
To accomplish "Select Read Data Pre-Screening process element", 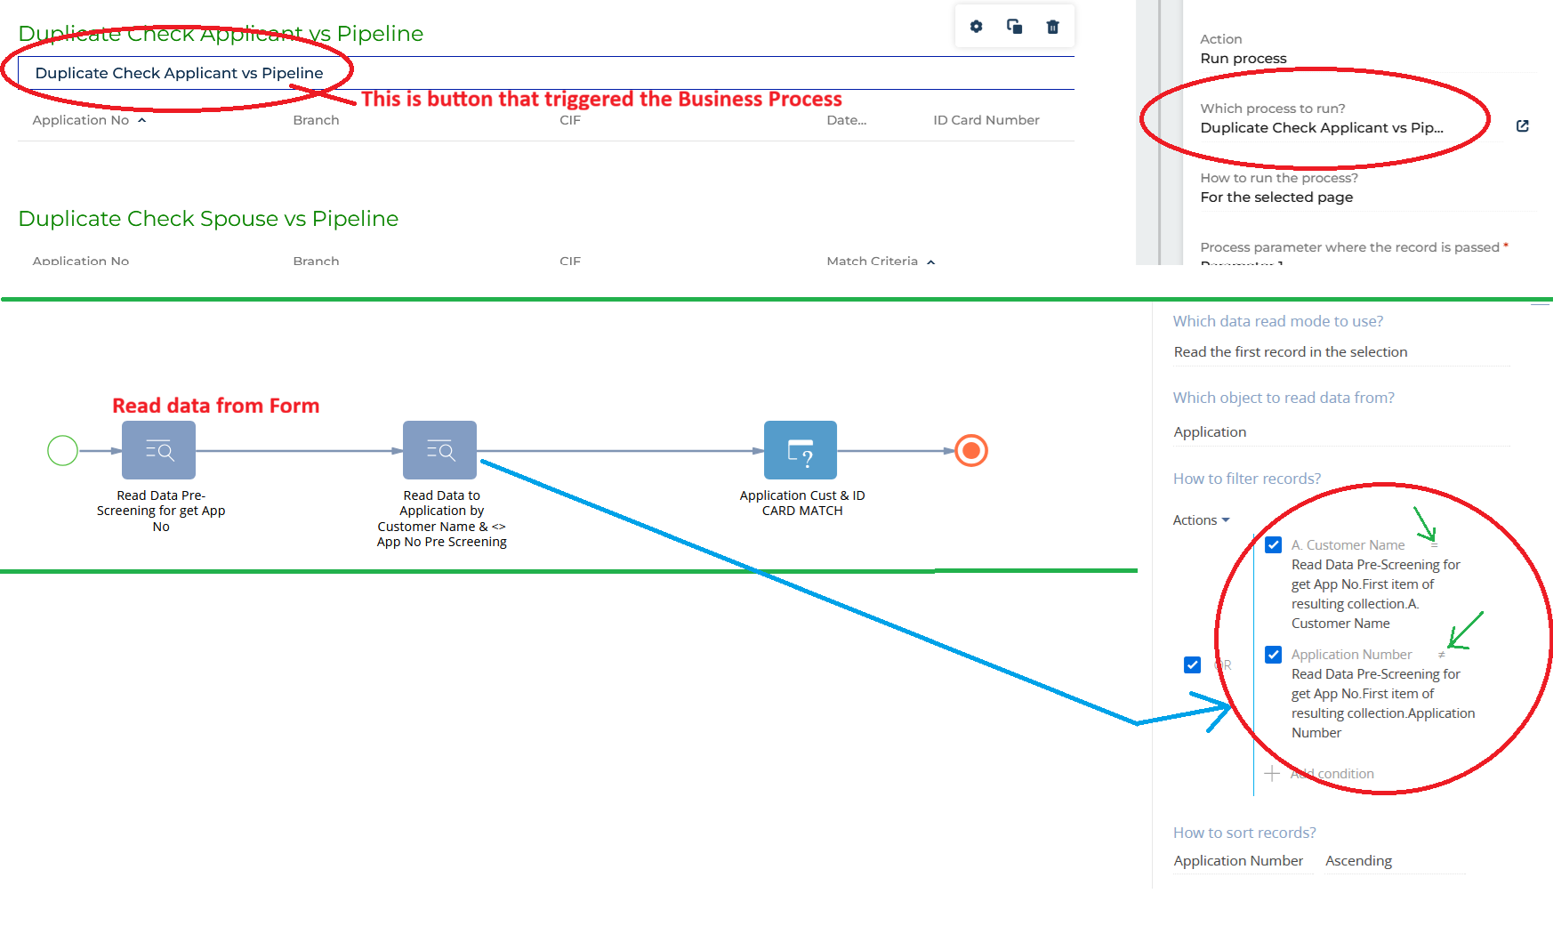I will pos(158,450).
